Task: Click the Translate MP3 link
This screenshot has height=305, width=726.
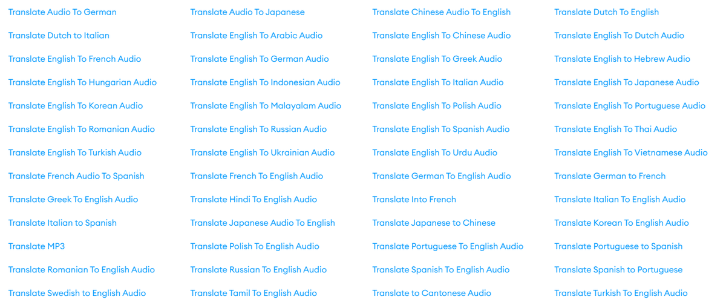Action: click(36, 247)
